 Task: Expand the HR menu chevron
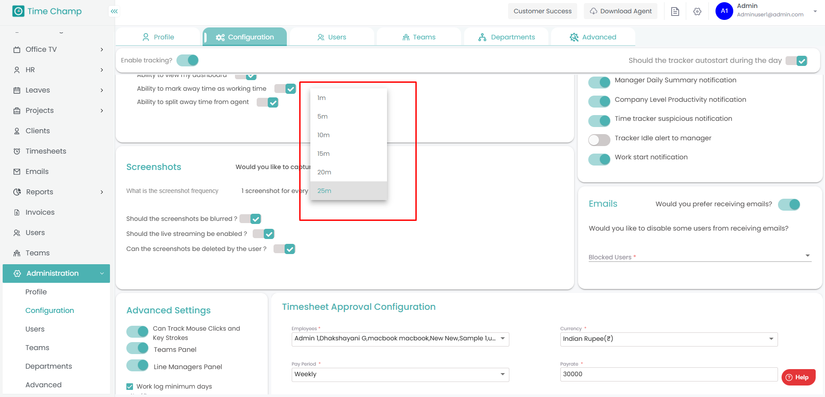(102, 70)
